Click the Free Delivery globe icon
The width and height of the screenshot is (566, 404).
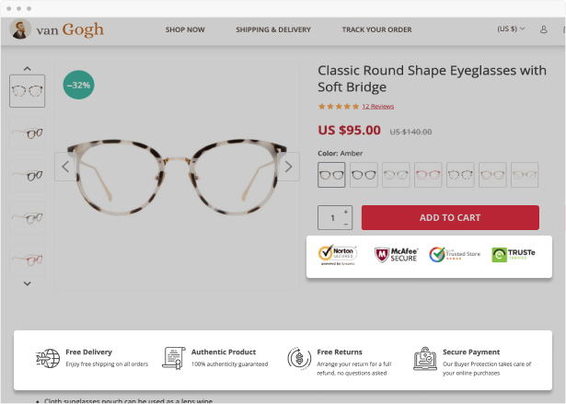(x=48, y=358)
